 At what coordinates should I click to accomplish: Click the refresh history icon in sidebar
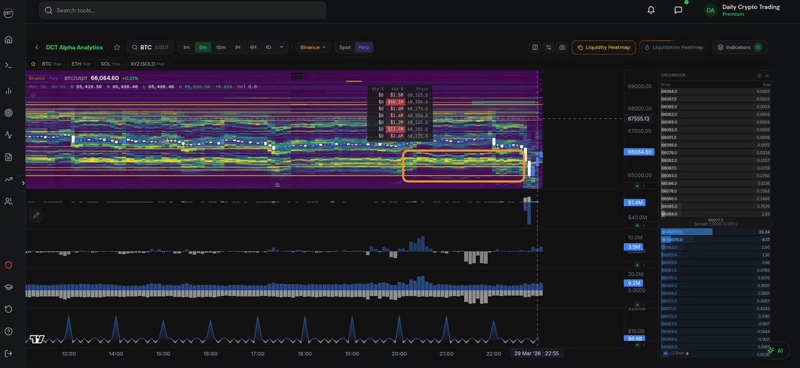tap(9, 309)
